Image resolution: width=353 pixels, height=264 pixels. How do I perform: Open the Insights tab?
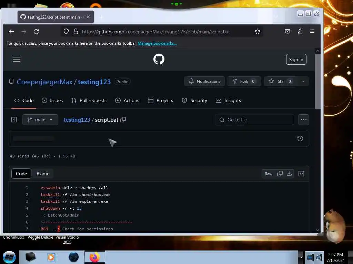point(228,100)
